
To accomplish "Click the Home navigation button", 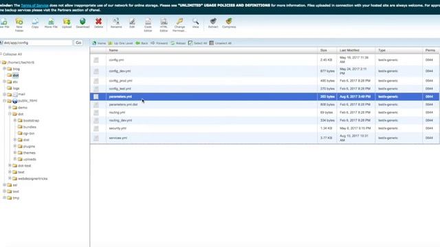I will coord(99,43).
